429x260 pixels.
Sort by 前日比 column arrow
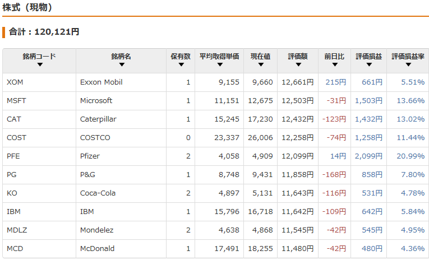point(335,65)
